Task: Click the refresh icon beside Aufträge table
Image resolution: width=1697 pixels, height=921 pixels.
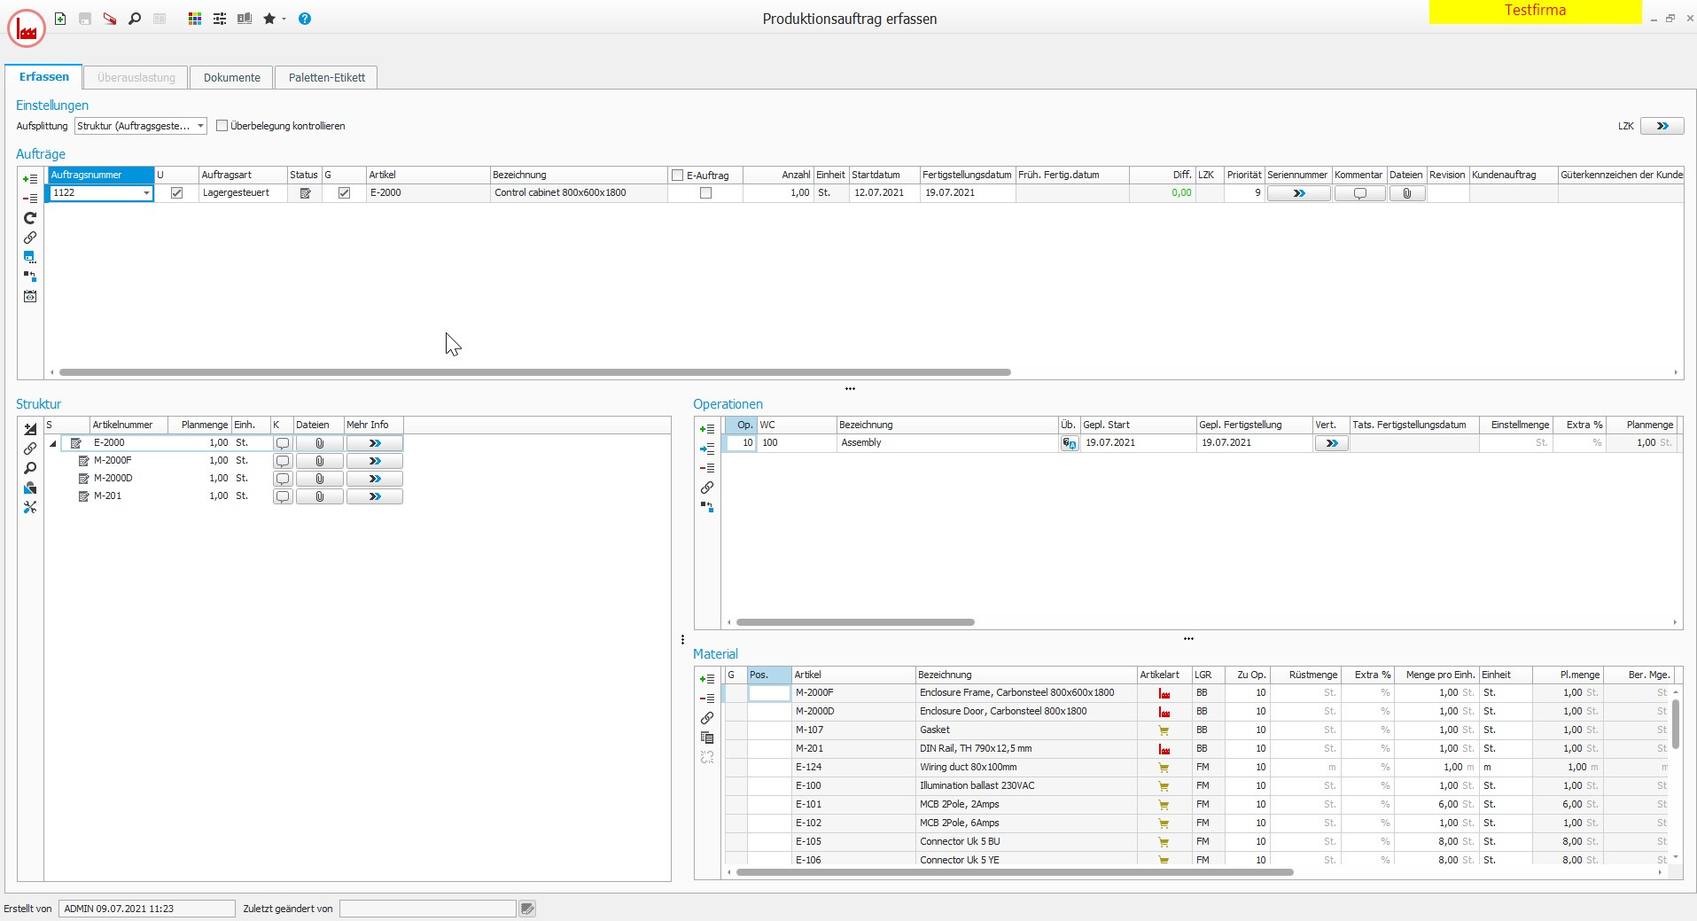Action: tap(30, 218)
